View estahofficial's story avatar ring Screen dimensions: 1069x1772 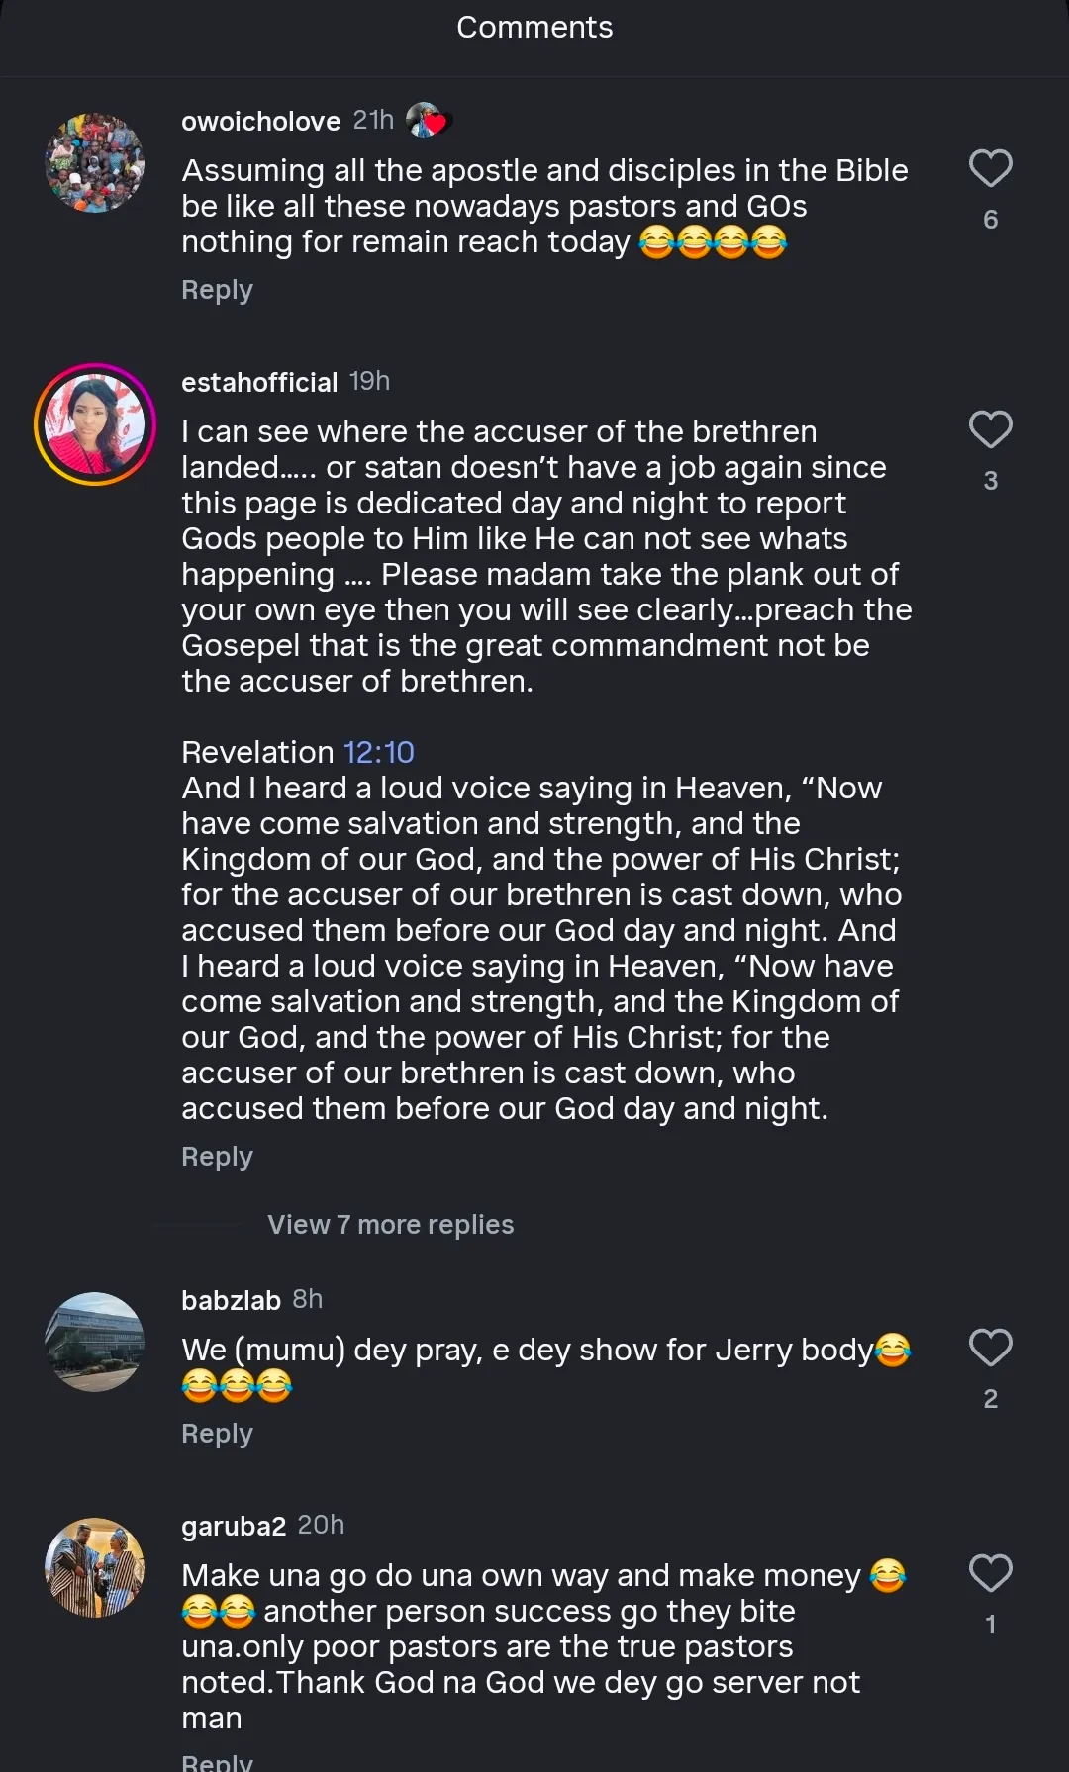point(95,424)
